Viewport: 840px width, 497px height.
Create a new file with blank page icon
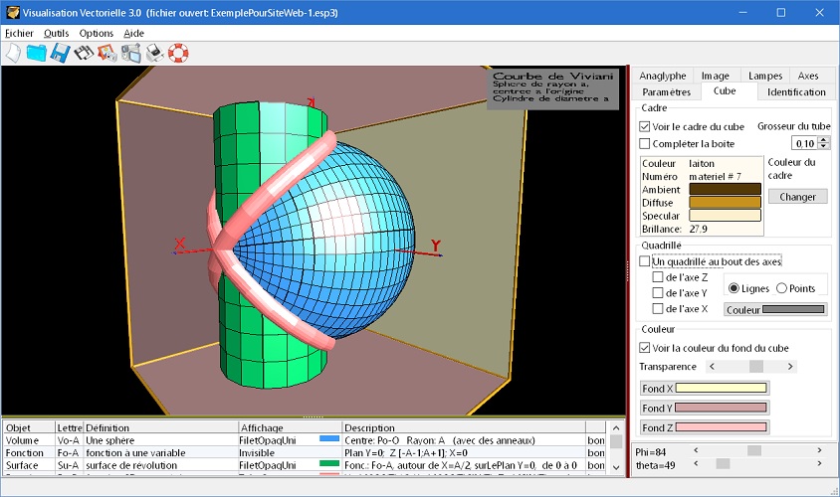pyautogui.click(x=13, y=53)
